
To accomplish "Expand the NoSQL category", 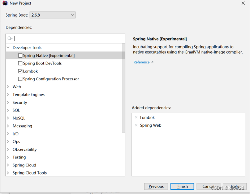I will (x=8, y=118).
